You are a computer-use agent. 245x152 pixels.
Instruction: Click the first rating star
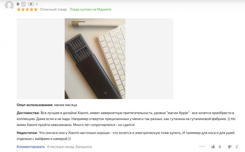(x=19, y=9)
